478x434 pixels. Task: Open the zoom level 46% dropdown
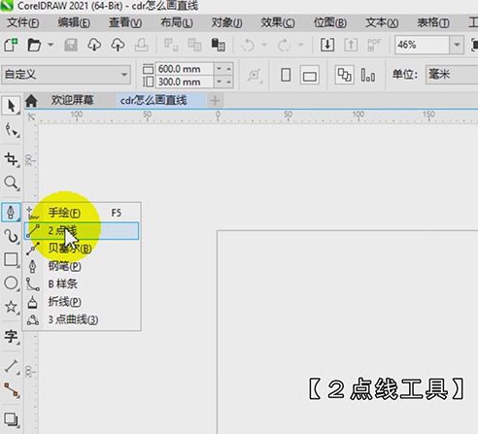point(457,45)
